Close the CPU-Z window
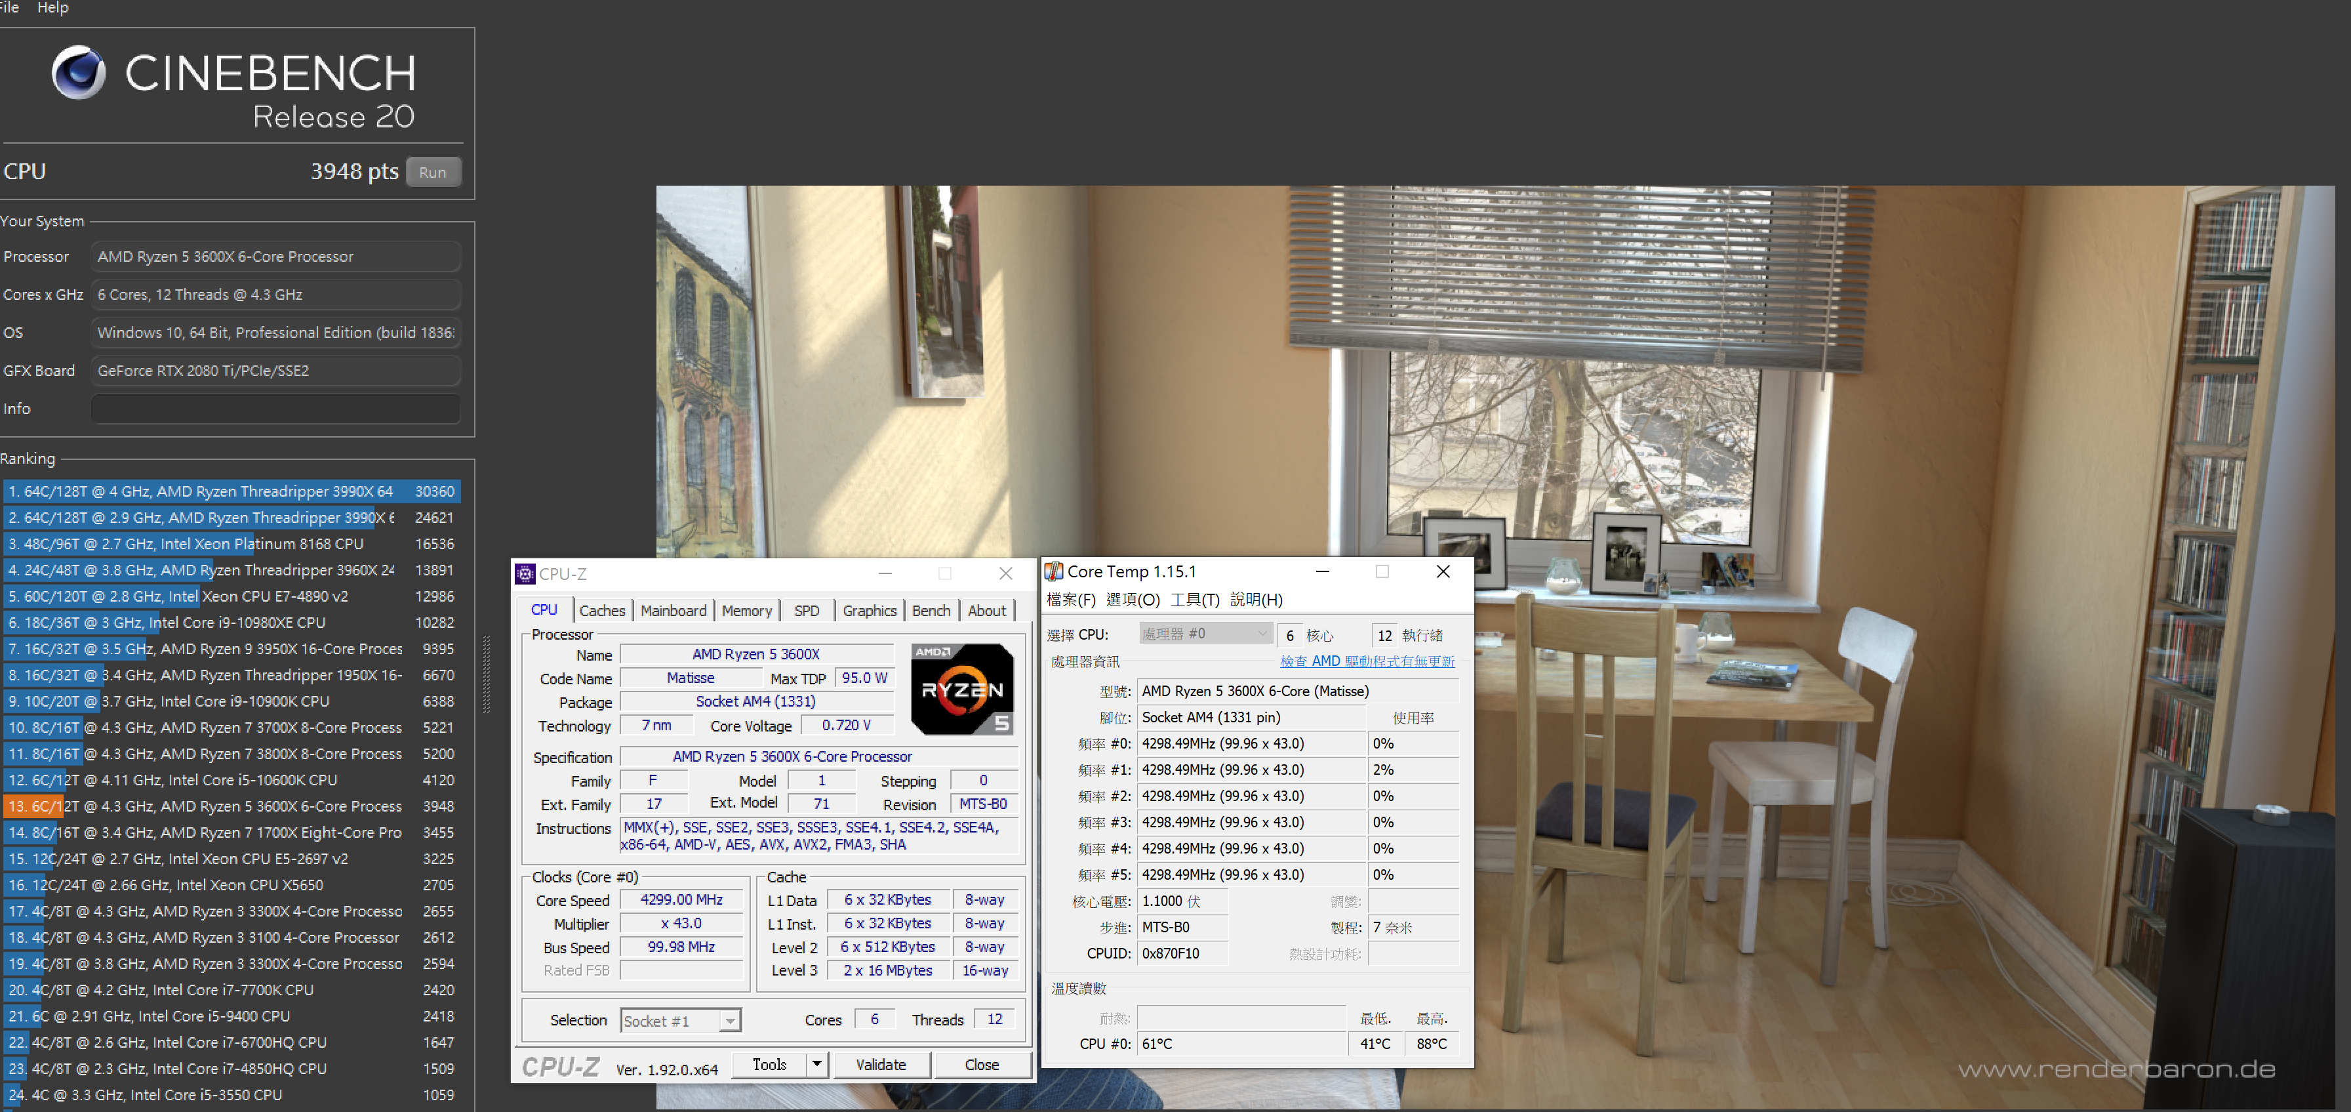This screenshot has width=2351, height=1112. click(1006, 573)
